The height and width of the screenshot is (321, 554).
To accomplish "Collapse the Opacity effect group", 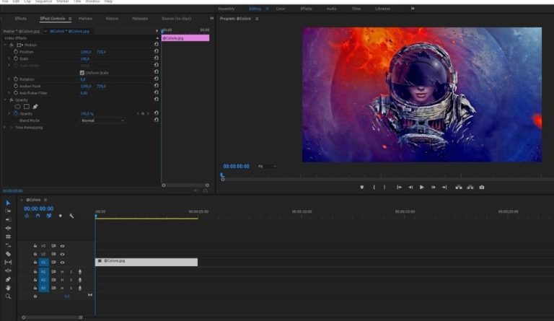I will point(5,100).
